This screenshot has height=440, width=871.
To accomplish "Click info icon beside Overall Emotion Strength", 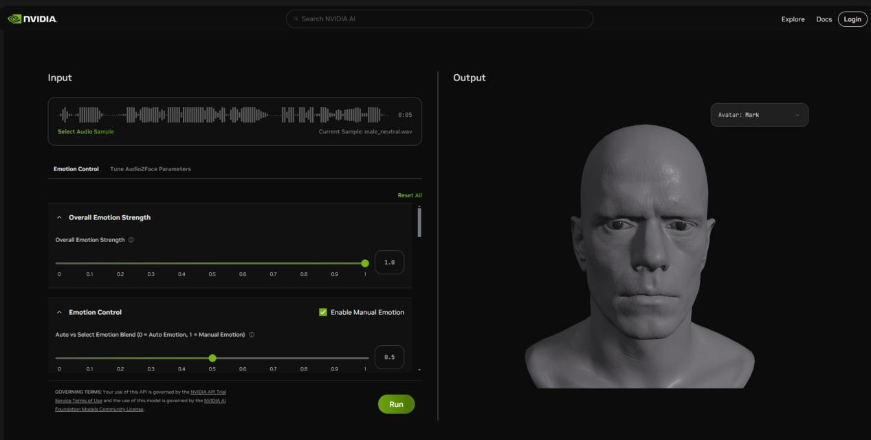I will click(131, 240).
